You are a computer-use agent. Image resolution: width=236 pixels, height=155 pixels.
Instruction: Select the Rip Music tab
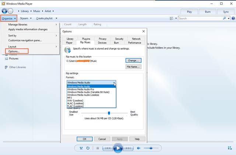pos(85,42)
